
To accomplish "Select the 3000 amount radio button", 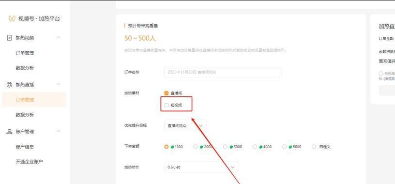I will pyautogui.click(x=225, y=147).
